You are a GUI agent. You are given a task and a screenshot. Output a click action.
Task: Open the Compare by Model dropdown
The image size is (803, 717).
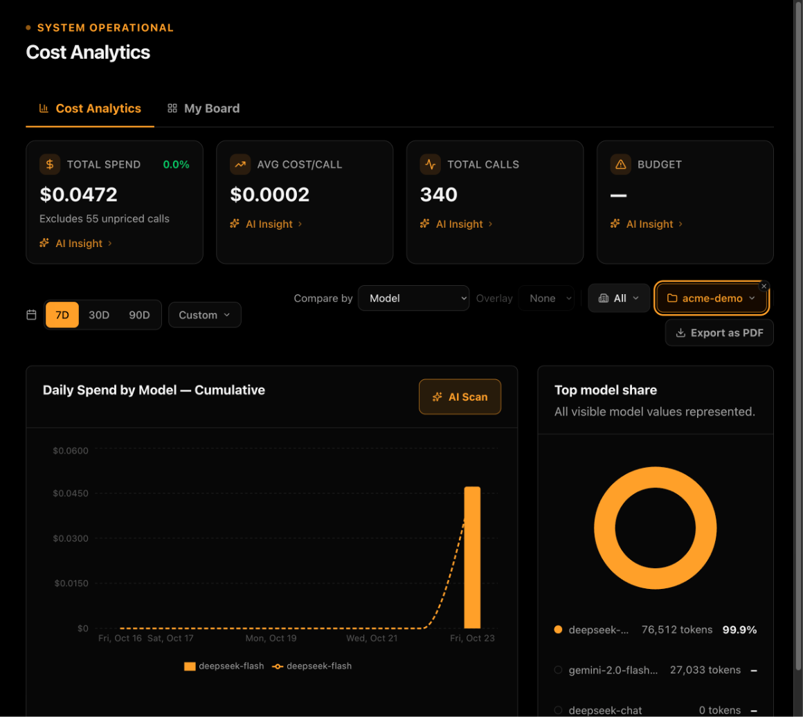(x=413, y=298)
